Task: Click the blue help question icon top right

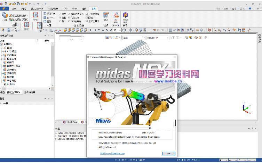Action: (250, 8)
